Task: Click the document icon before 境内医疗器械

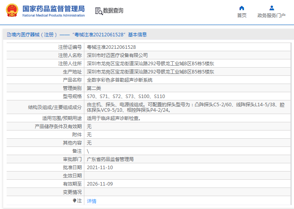Action: pyautogui.click(x=9, y=34)
